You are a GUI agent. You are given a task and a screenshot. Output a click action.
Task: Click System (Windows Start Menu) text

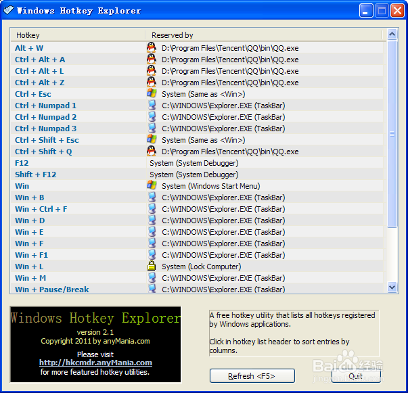pyautogui.click(x=210, y=186)
